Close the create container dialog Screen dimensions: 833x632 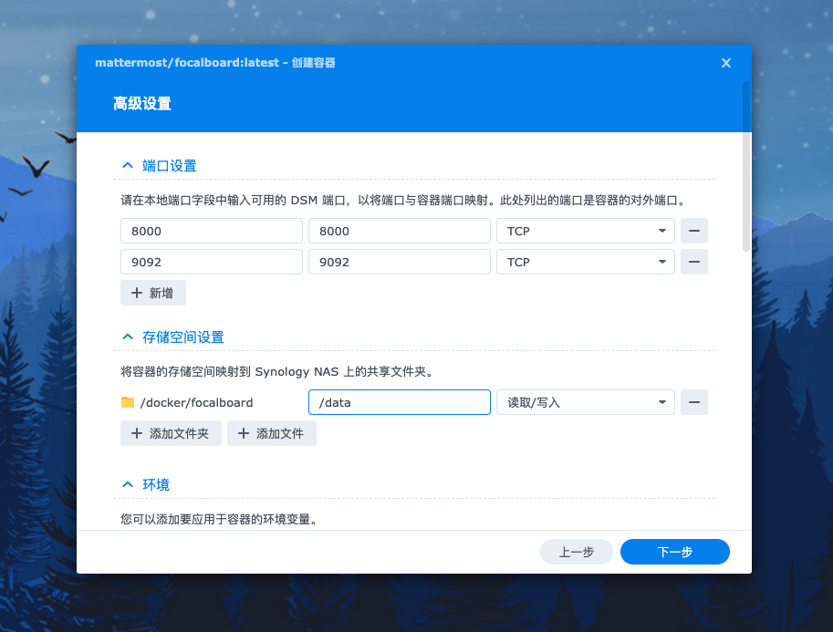tap(725, 63)
